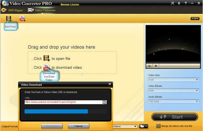Click the blue download progress bar
Screen dimensions: 203x131
56,111
